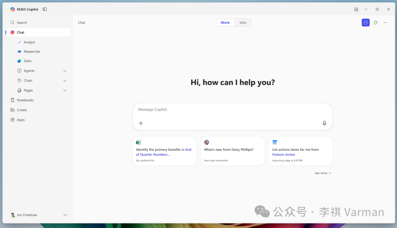Click the green shield protection icon
Viewport: 397px width, 228px height.
tap(375, 22)
